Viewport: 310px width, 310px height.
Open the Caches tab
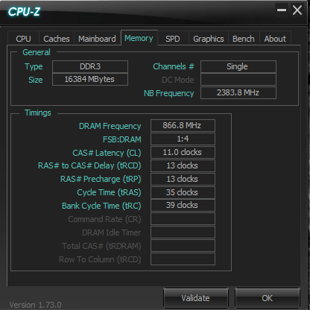pos(57,39)
